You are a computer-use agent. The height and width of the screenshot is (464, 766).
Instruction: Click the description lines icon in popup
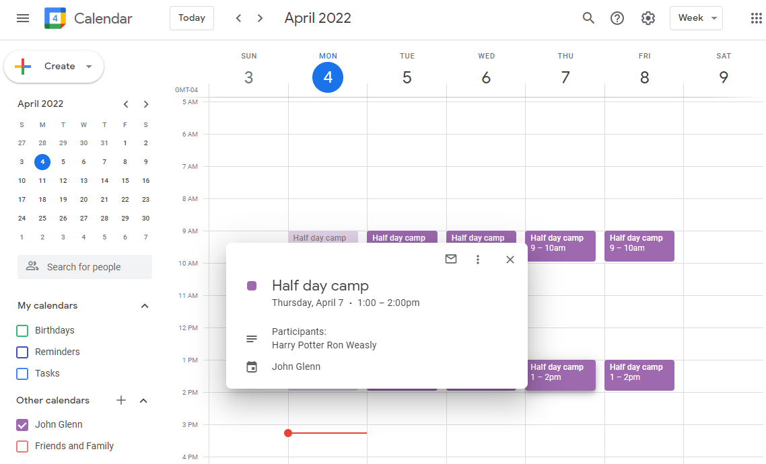252,338
